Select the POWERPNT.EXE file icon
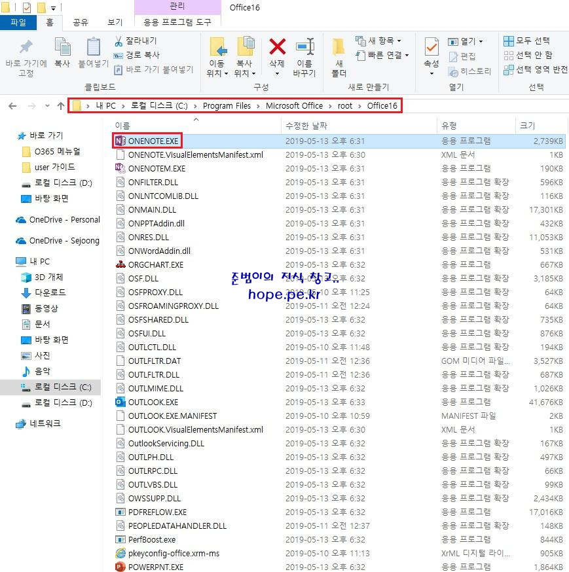 tap(120, 567)
